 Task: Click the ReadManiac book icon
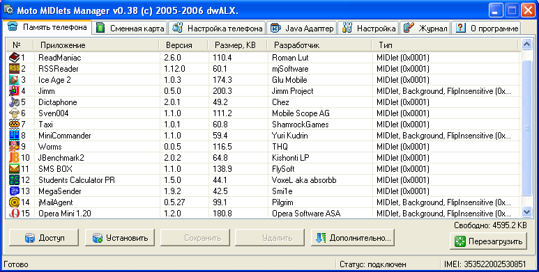click(15, 58)
